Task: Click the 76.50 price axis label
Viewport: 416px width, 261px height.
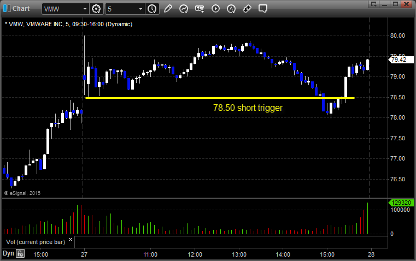Action: point(397,180)
